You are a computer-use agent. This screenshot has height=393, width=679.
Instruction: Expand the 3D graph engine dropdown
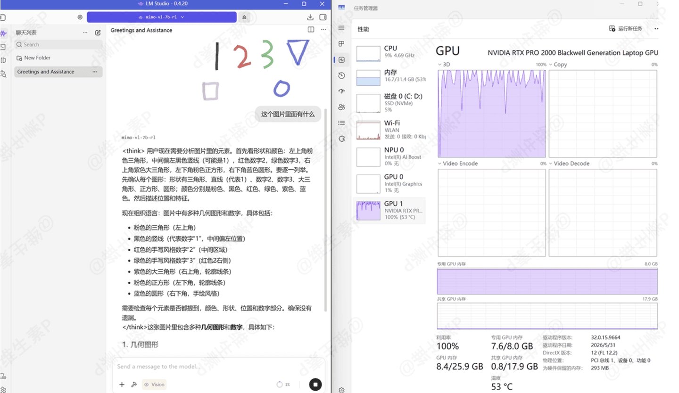pos(445,65)
